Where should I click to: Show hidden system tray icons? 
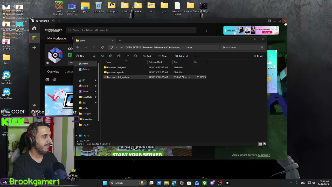pos(291,183)
